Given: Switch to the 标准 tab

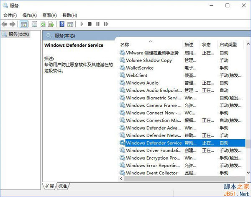Looking at the screenshot, I should click(63, 186).
